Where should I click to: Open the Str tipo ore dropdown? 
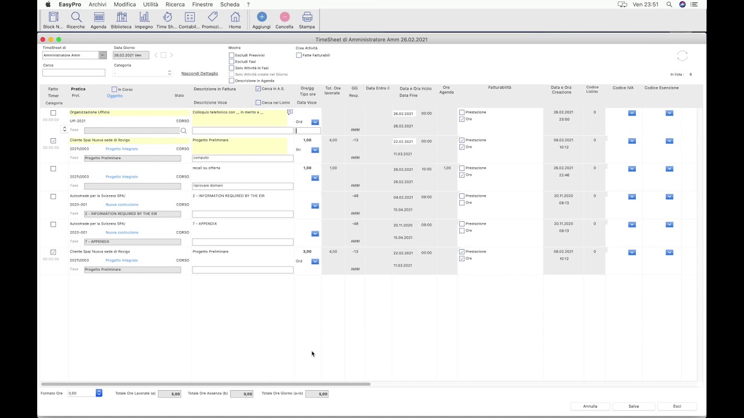point(315,150)
